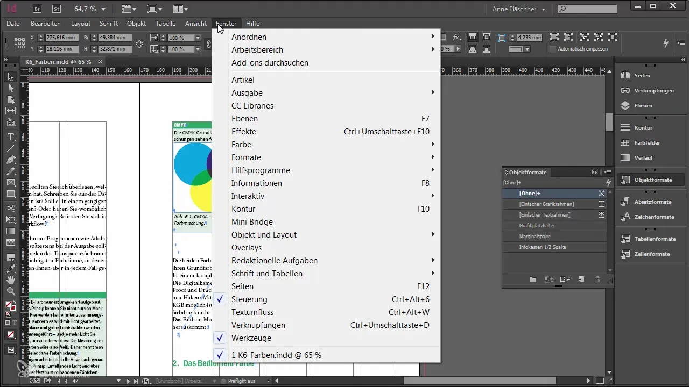Select the Direct Selection tool
Viewport: 689px width, 387px height.
(11, 88)
